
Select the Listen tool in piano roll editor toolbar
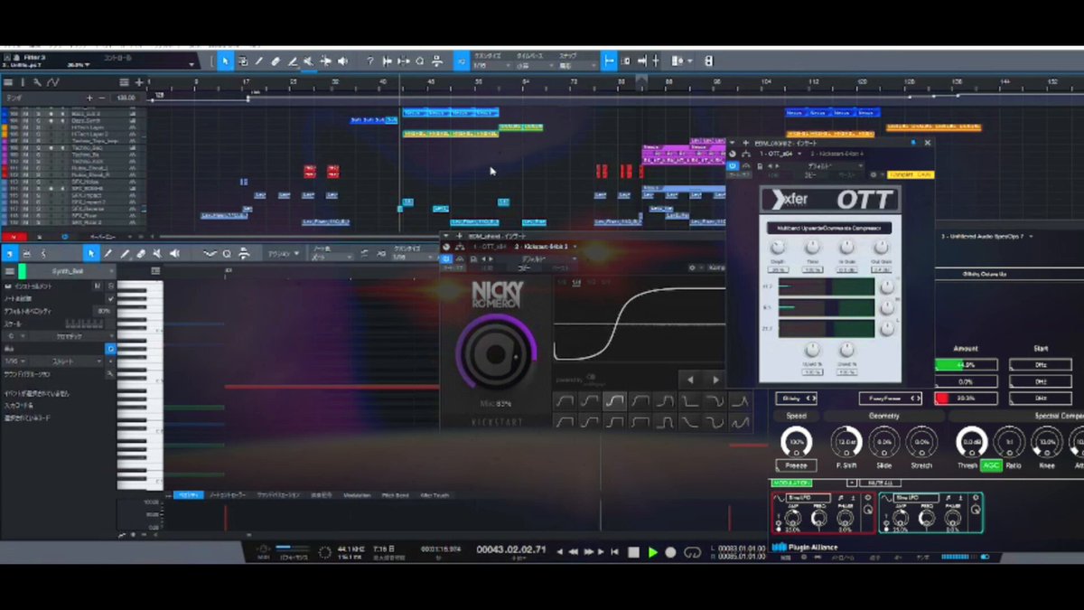(x=174, y=254)
